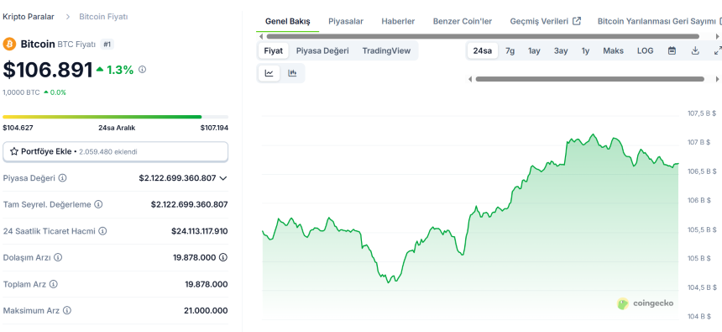Expand the chart to fullscreen
The image size is (722, 332).
tap(718, 50)
